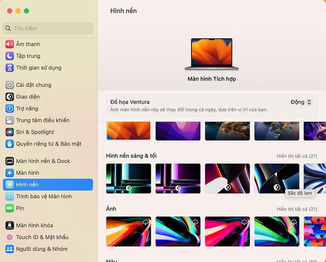Click the Pin battery icon
This screenshot has width=326, height=262.
tap(9, 208)
